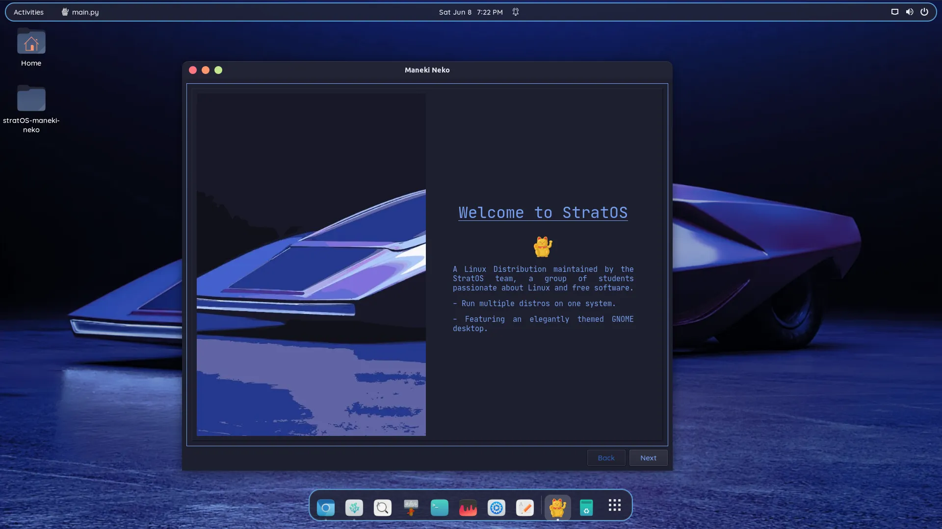Viewport: 942px width, 529px height.
Task: Click the gear-and-play settings app icon
Action: point(497,508)
